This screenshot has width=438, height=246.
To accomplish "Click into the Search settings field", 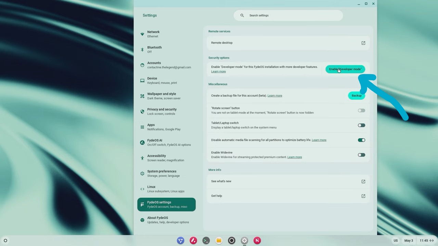I will click(291, 15).
